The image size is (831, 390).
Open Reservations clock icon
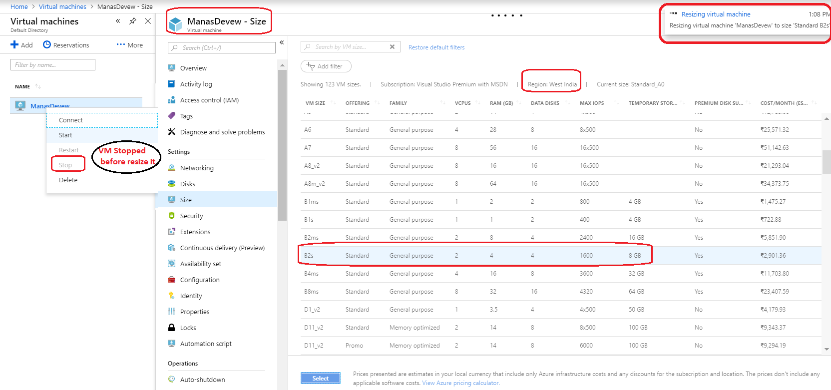pos(47,45)
